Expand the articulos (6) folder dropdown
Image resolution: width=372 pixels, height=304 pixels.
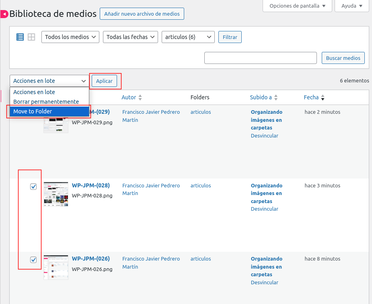(x=188, y=37)
